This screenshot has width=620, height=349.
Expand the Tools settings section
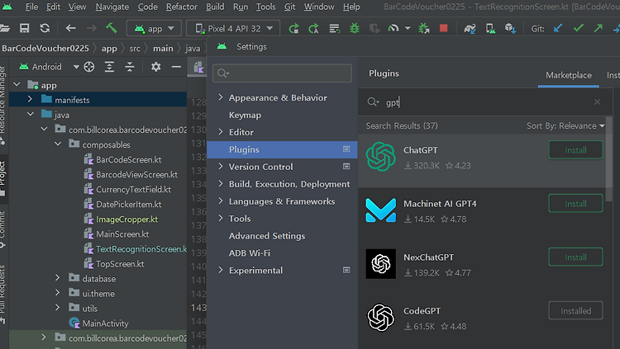pos(221,218)
